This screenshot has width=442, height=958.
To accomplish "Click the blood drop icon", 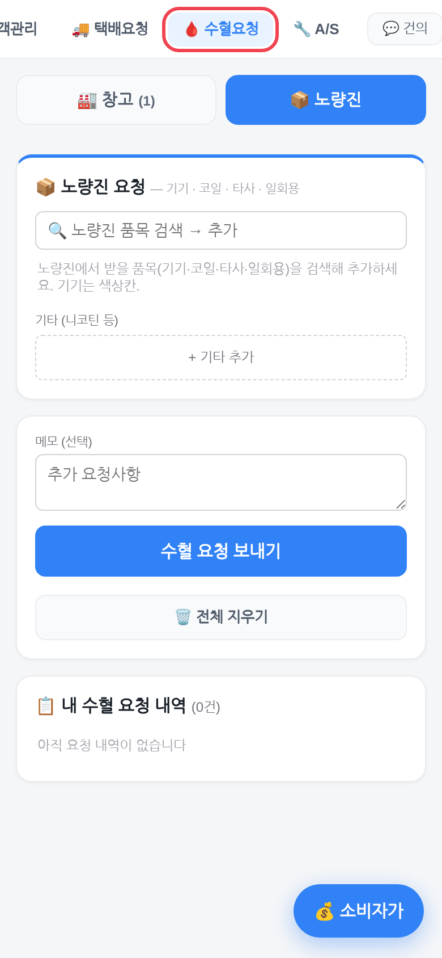I will point(192,29).
